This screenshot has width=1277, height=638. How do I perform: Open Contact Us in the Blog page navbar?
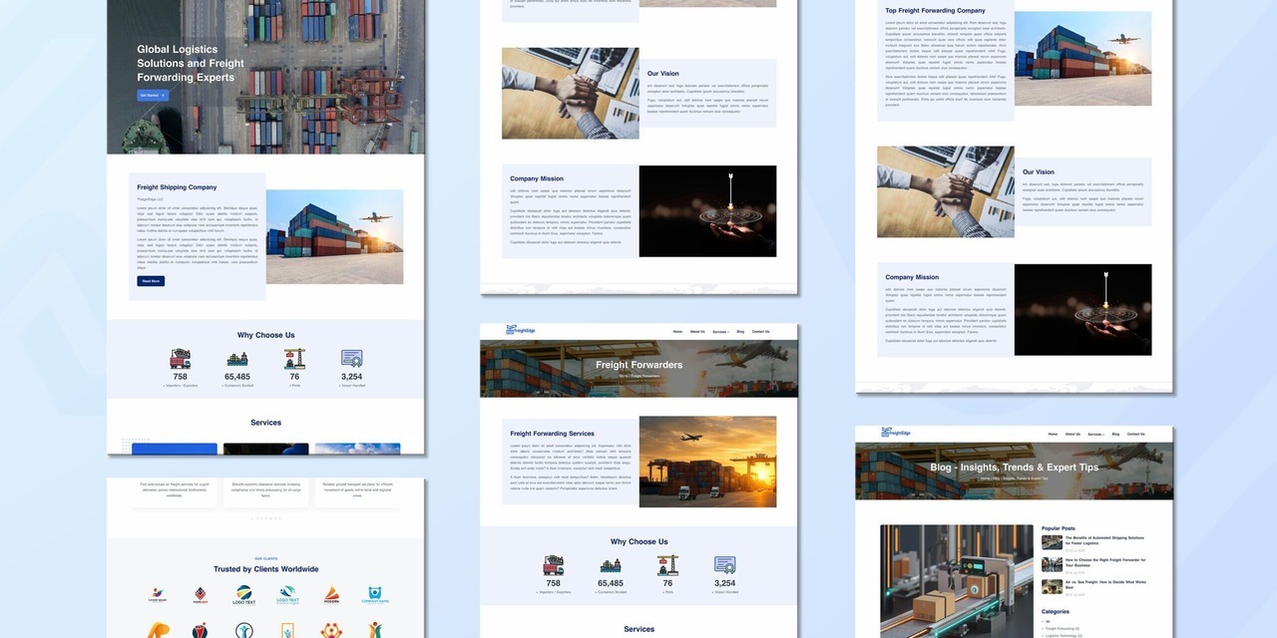point(1136,434)
